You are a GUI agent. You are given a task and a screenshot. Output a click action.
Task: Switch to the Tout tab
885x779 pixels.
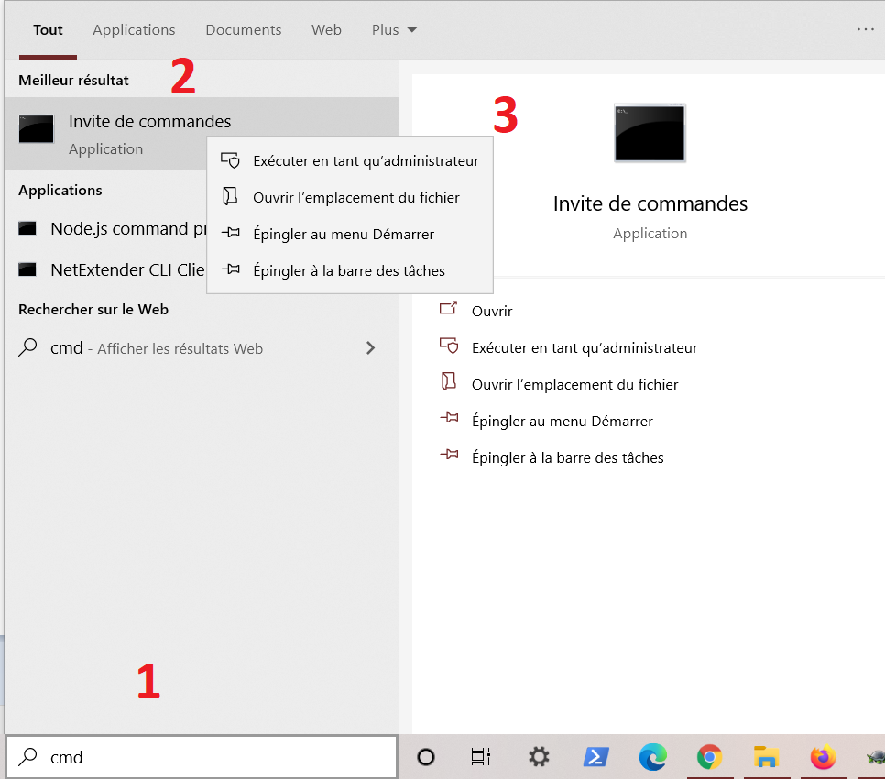coord(48,30)
